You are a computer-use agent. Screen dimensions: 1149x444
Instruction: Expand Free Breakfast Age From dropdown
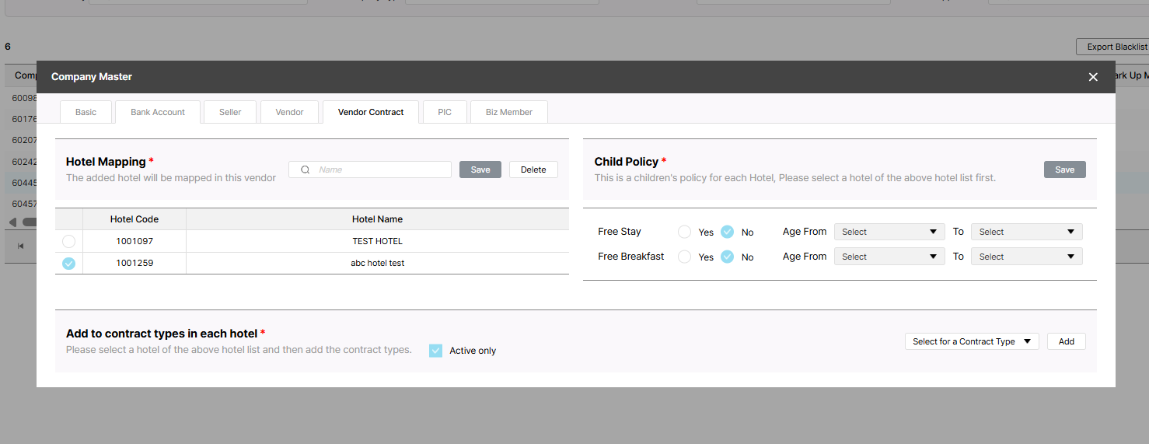(889, 257)
